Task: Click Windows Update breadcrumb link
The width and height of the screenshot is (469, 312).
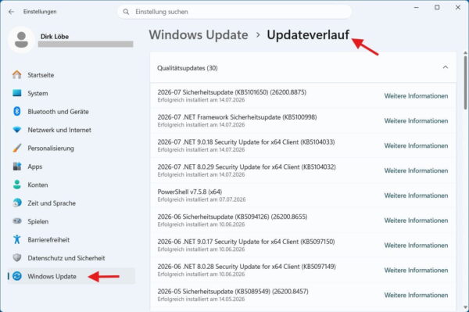Action: [199, 35]
